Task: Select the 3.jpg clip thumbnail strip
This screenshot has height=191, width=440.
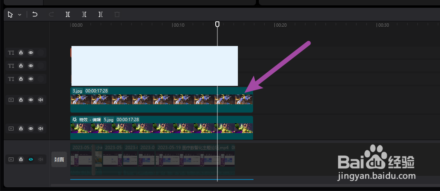Action: pos(161,99)
